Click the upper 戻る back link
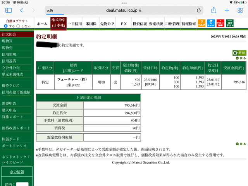This screenshot has width=248, height=186. pos(241,58)
